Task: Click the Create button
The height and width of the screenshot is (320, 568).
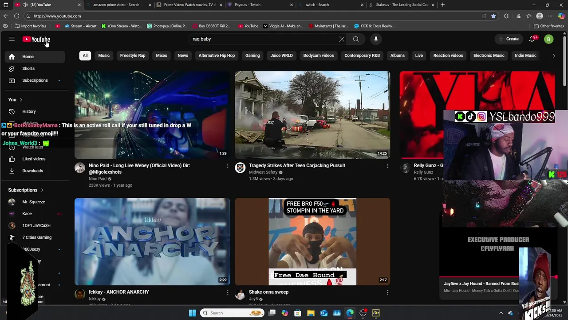Action: pos(508,39)
